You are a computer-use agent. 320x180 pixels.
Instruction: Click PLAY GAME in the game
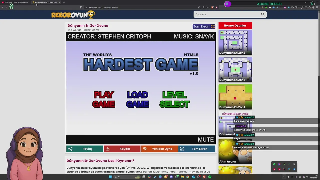point(104,99)
